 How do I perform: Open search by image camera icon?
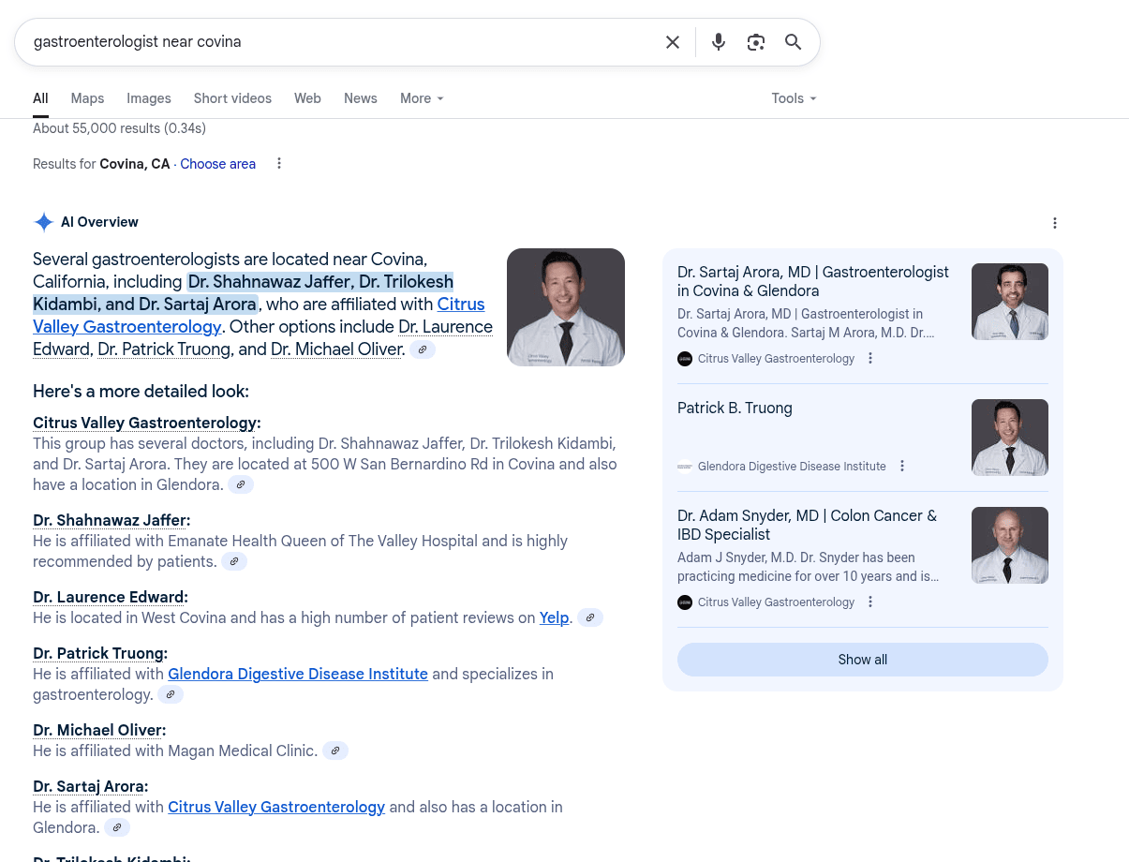(756, 42)
